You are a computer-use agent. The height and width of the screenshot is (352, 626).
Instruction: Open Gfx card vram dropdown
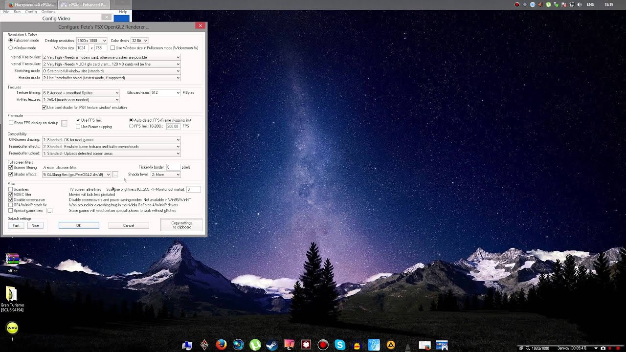tap(166, 93)
